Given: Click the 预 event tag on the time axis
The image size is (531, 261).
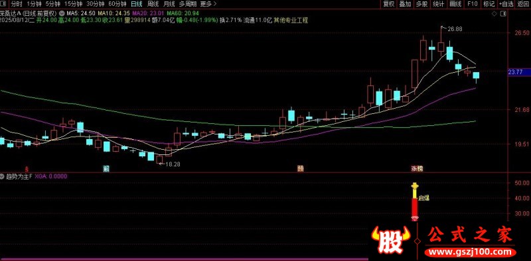Looking at the screenshot, I should 300,168.
